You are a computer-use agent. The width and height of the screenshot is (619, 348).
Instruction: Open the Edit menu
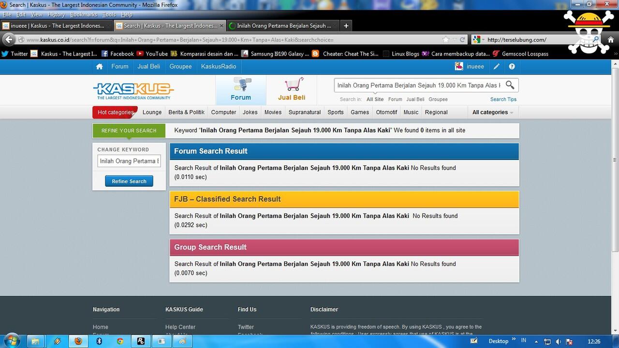tap(21, 15)
